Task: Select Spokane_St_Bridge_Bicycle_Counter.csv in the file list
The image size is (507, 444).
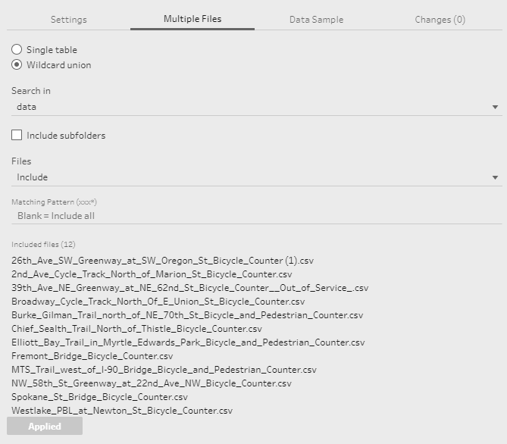Action: [99, 397]
